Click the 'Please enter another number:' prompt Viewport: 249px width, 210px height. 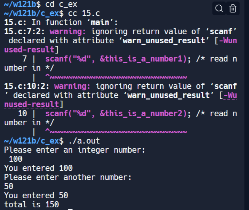coord(68,177)
